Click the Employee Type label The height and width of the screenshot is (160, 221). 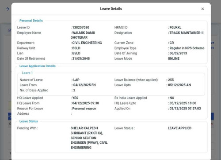tap(126, 48)
